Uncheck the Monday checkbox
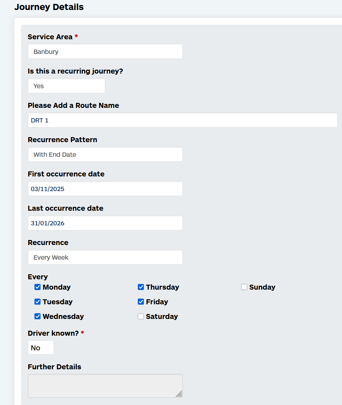 [37, 287]
